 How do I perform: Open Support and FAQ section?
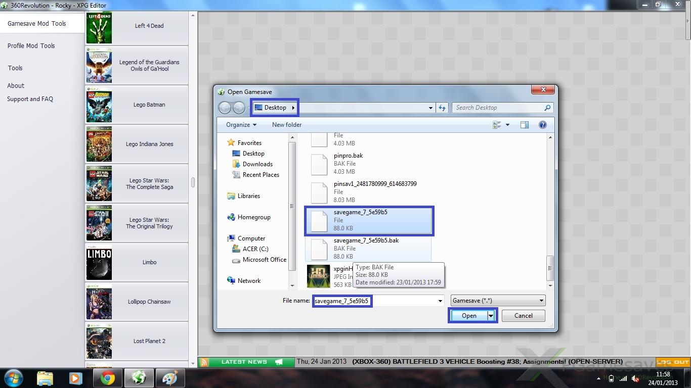pyautogui.click(x=30, y=99)
